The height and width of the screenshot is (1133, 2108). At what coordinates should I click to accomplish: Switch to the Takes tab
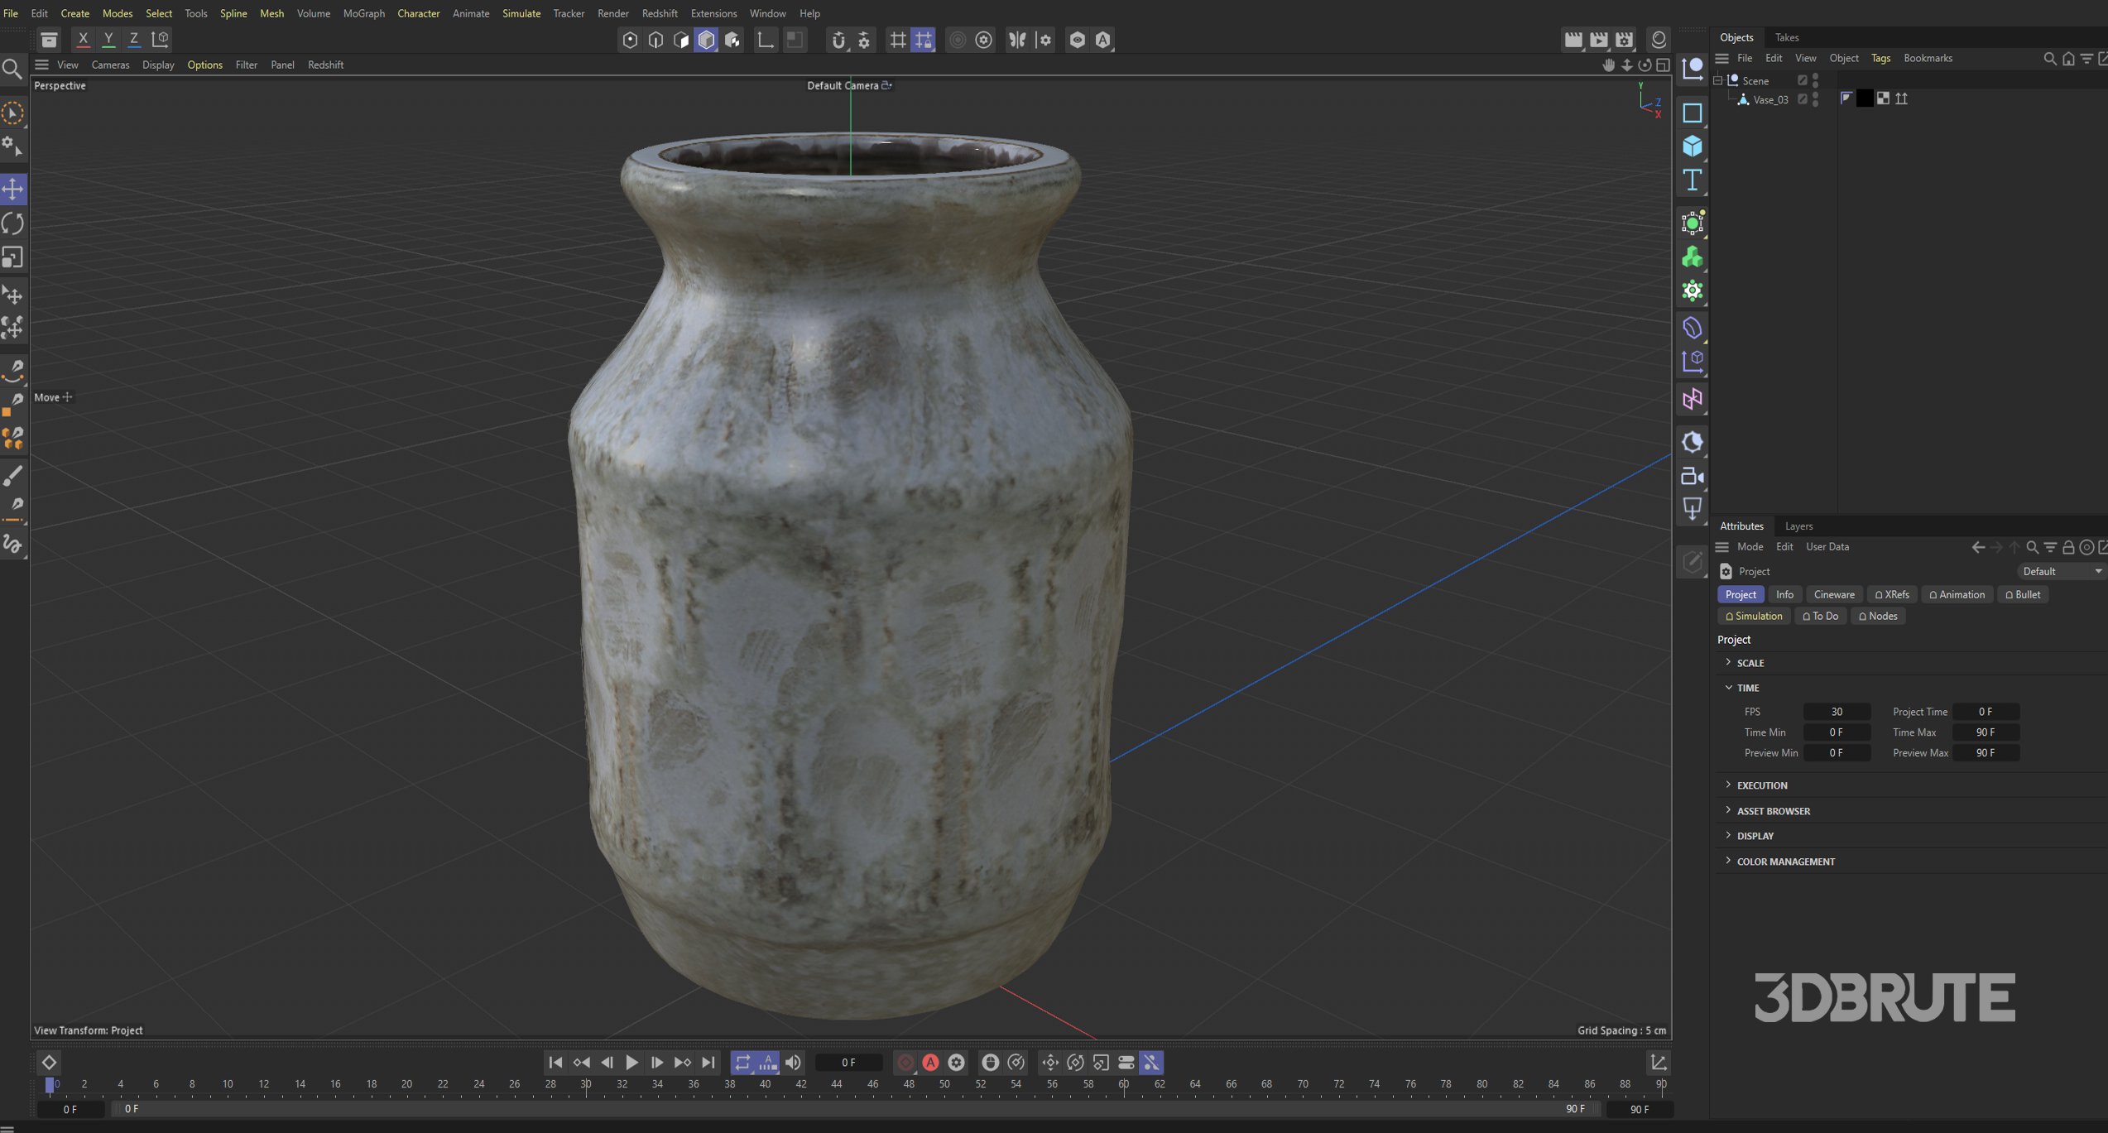pos(1786,37)
